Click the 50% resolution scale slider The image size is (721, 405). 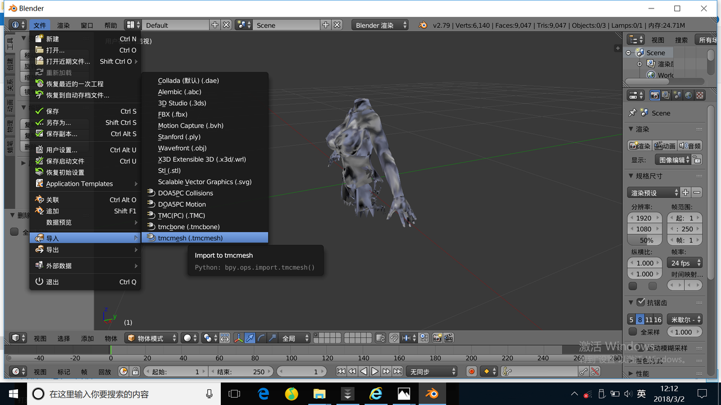645,240
